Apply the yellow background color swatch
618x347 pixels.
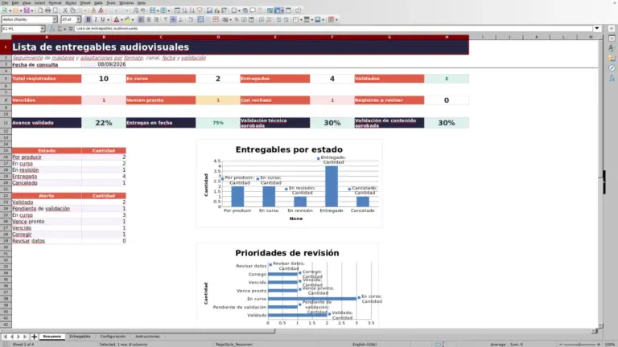pos(127,19)
